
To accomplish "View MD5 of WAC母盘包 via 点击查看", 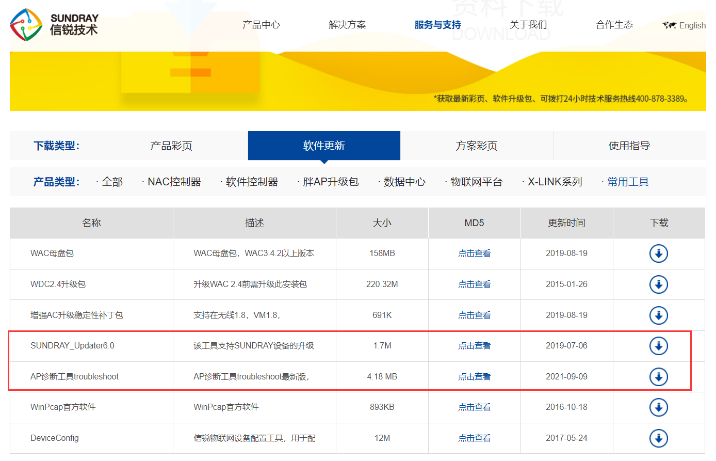I will coord(474,253).
